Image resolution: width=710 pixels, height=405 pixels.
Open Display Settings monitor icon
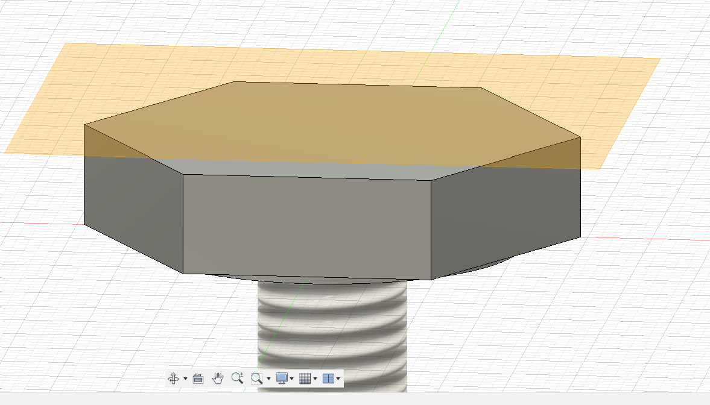pos(282,378)
